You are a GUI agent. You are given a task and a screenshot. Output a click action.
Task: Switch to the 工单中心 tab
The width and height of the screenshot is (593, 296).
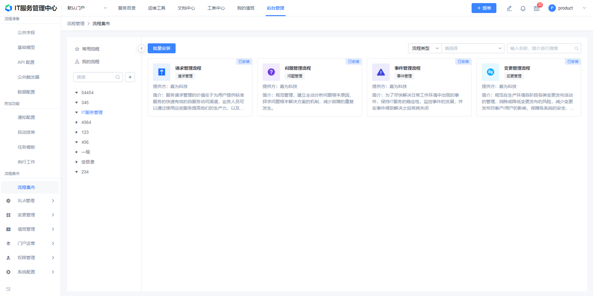pos(216,8)
